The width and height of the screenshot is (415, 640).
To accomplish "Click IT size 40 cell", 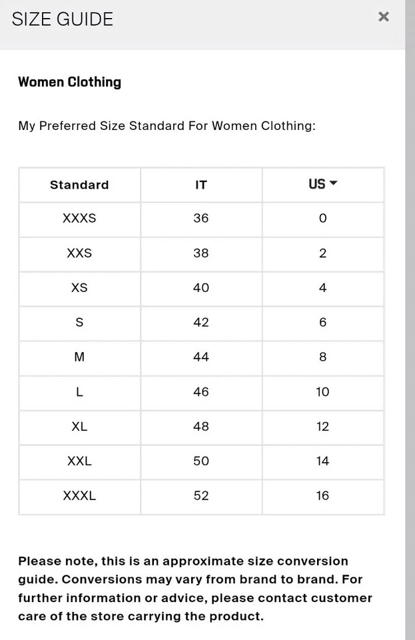I will pyautogui.click(x=201, y=288).
